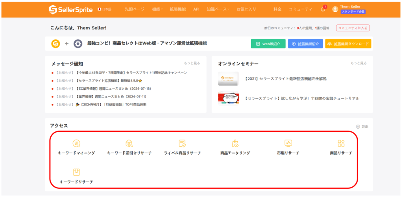Open the 市場リサーチ icon
The width and height of the screenshot is (403, 199).
288,144
